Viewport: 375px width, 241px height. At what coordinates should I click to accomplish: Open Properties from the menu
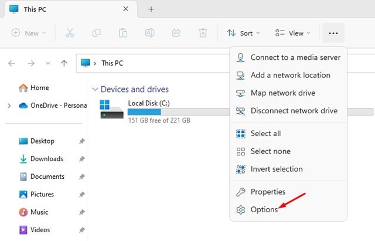tap(288, 192)
